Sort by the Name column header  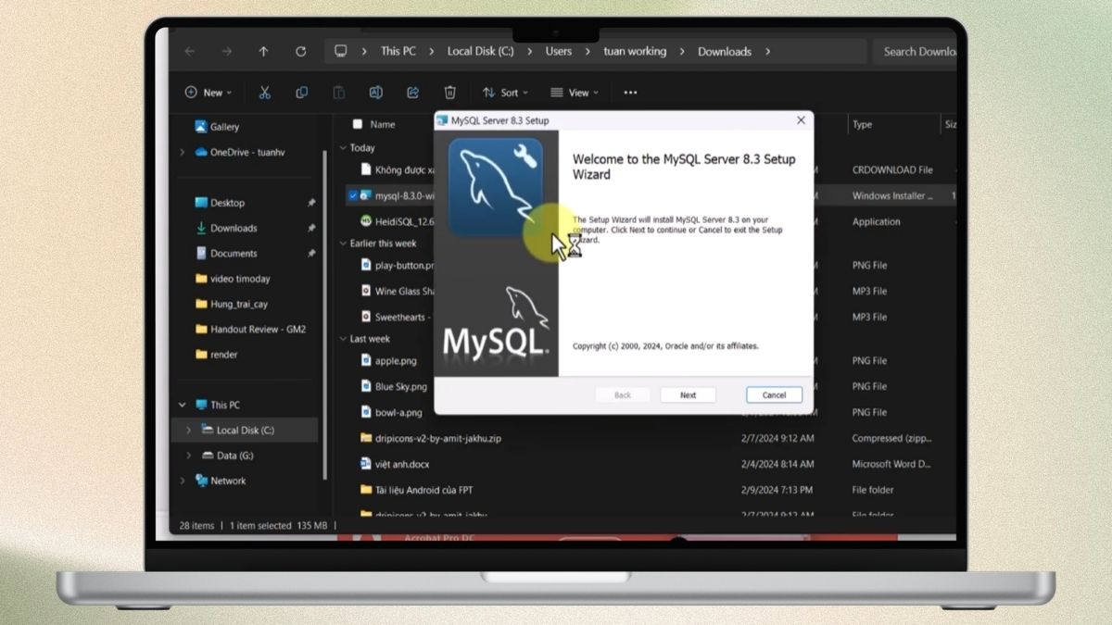(x=383, y=124)
